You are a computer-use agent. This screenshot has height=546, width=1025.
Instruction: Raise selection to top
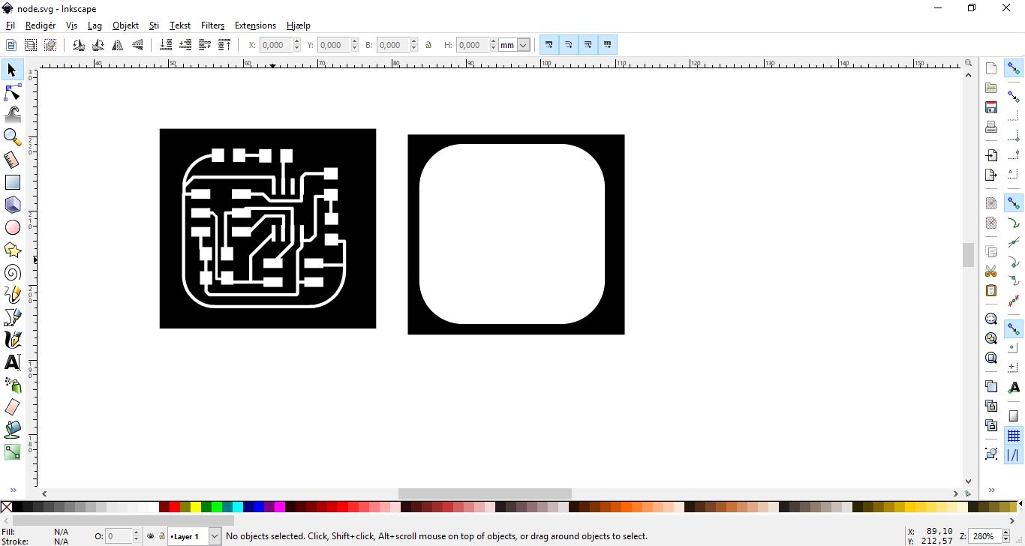pos(224,45)
